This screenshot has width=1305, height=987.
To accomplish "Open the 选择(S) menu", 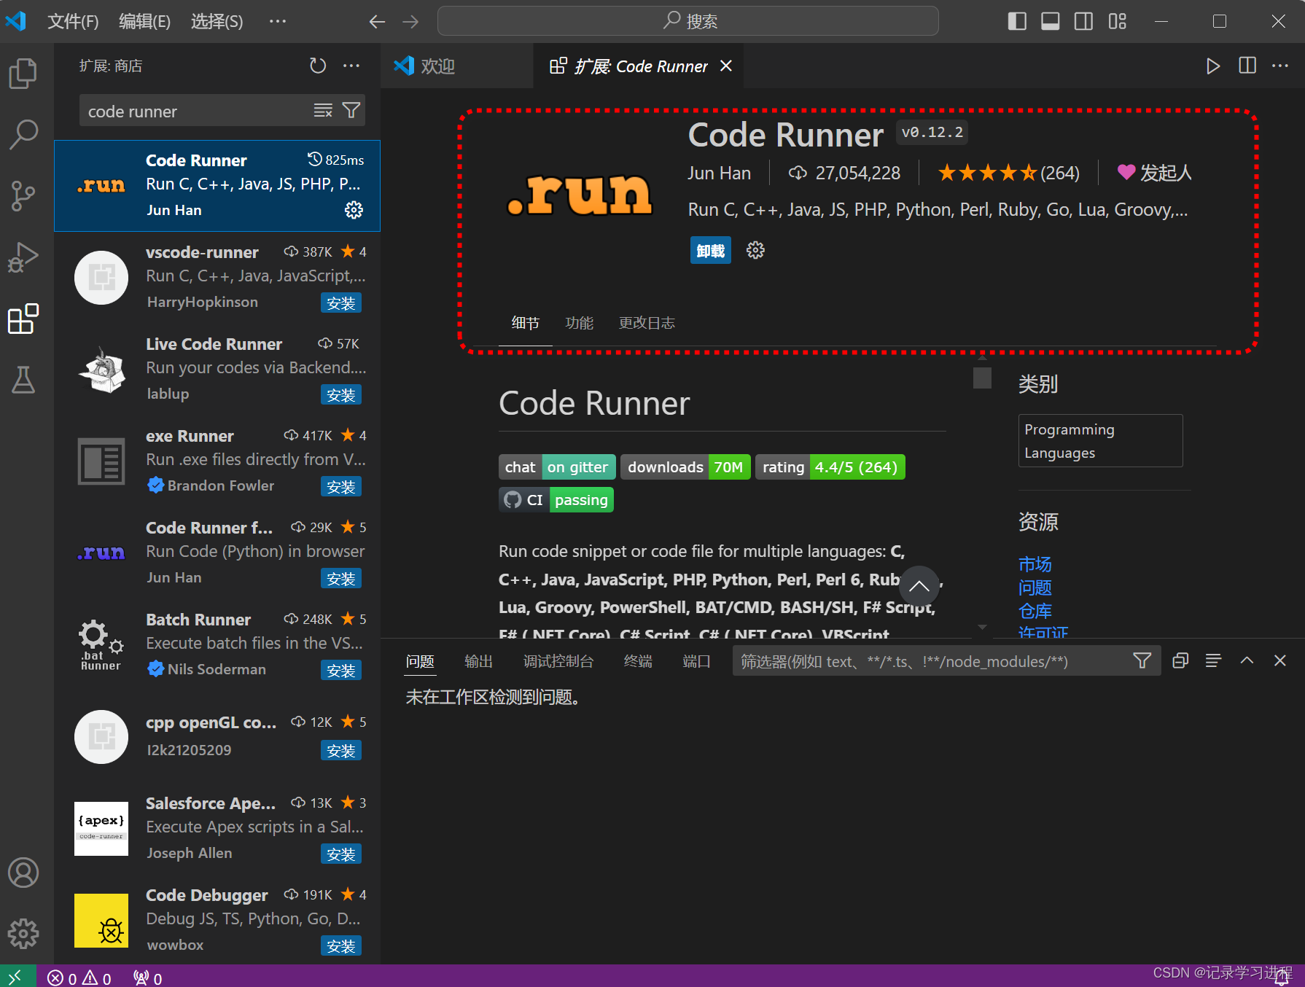I will 217,22.
